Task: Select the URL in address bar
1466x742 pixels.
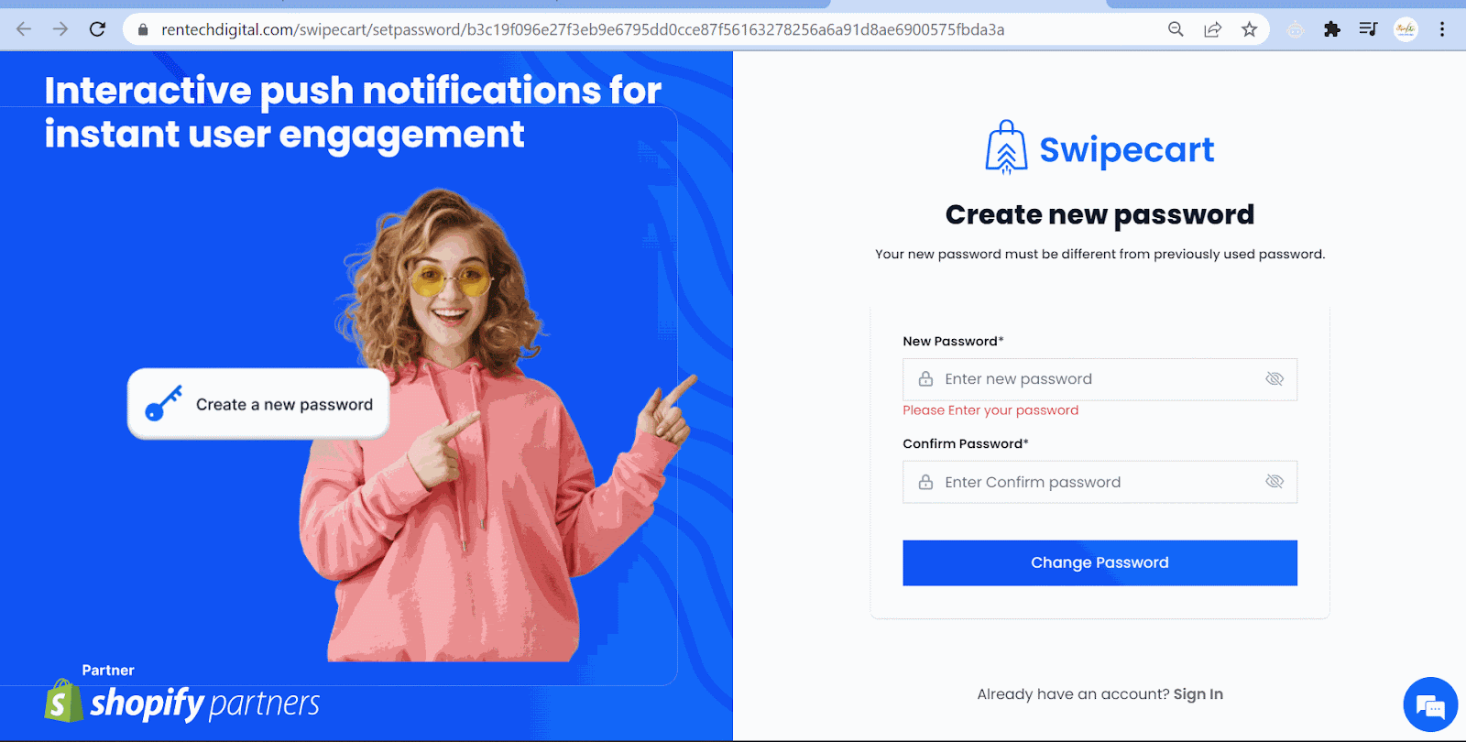Action: point(583,29)
